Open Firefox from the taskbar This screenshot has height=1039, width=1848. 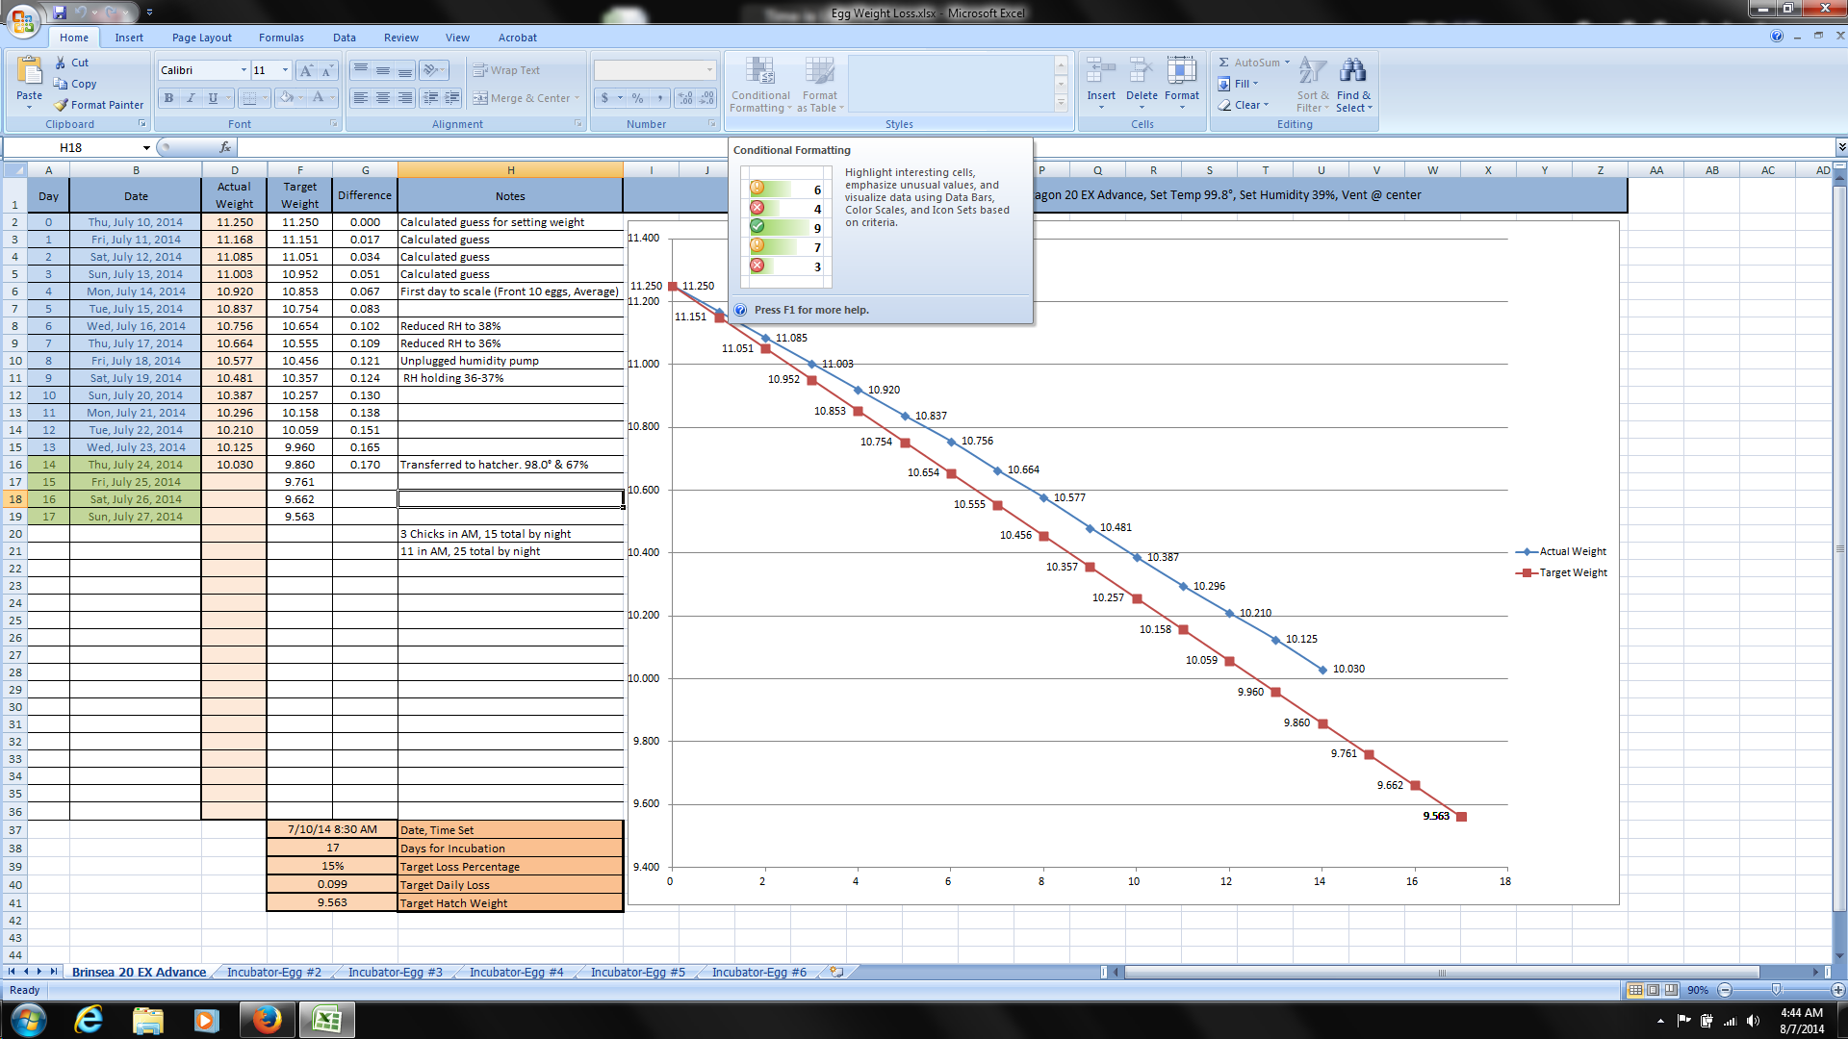coord(267,1019)
